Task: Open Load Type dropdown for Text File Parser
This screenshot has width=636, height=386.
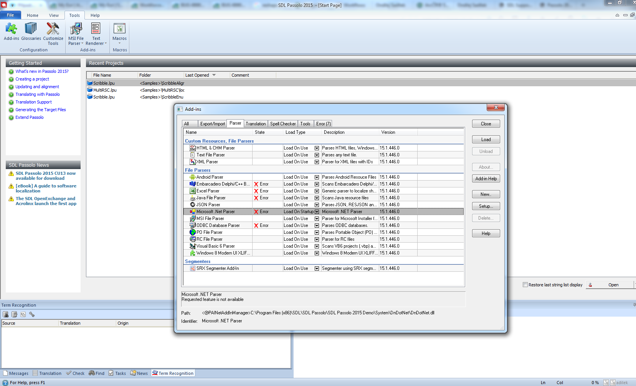Action: click(317, 155)
